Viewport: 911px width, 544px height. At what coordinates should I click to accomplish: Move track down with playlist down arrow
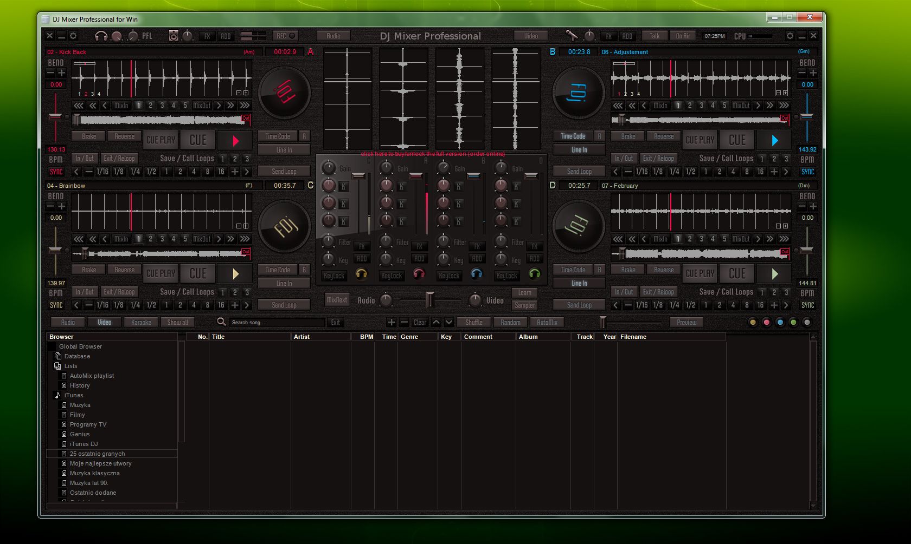pos(449,323)
